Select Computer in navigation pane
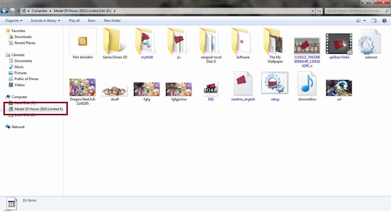 (x=19, y=97)
